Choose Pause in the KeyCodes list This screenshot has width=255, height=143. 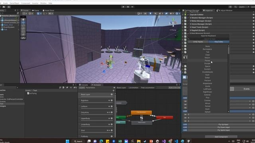207,60
